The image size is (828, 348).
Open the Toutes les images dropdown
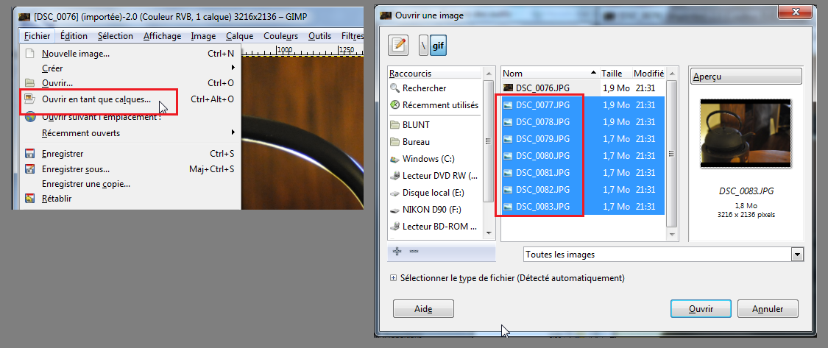click(x=663, y=255)
